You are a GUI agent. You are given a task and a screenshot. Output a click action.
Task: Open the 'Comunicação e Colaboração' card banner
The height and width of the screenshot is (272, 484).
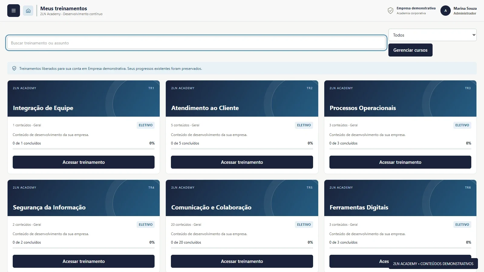(242, 198)
